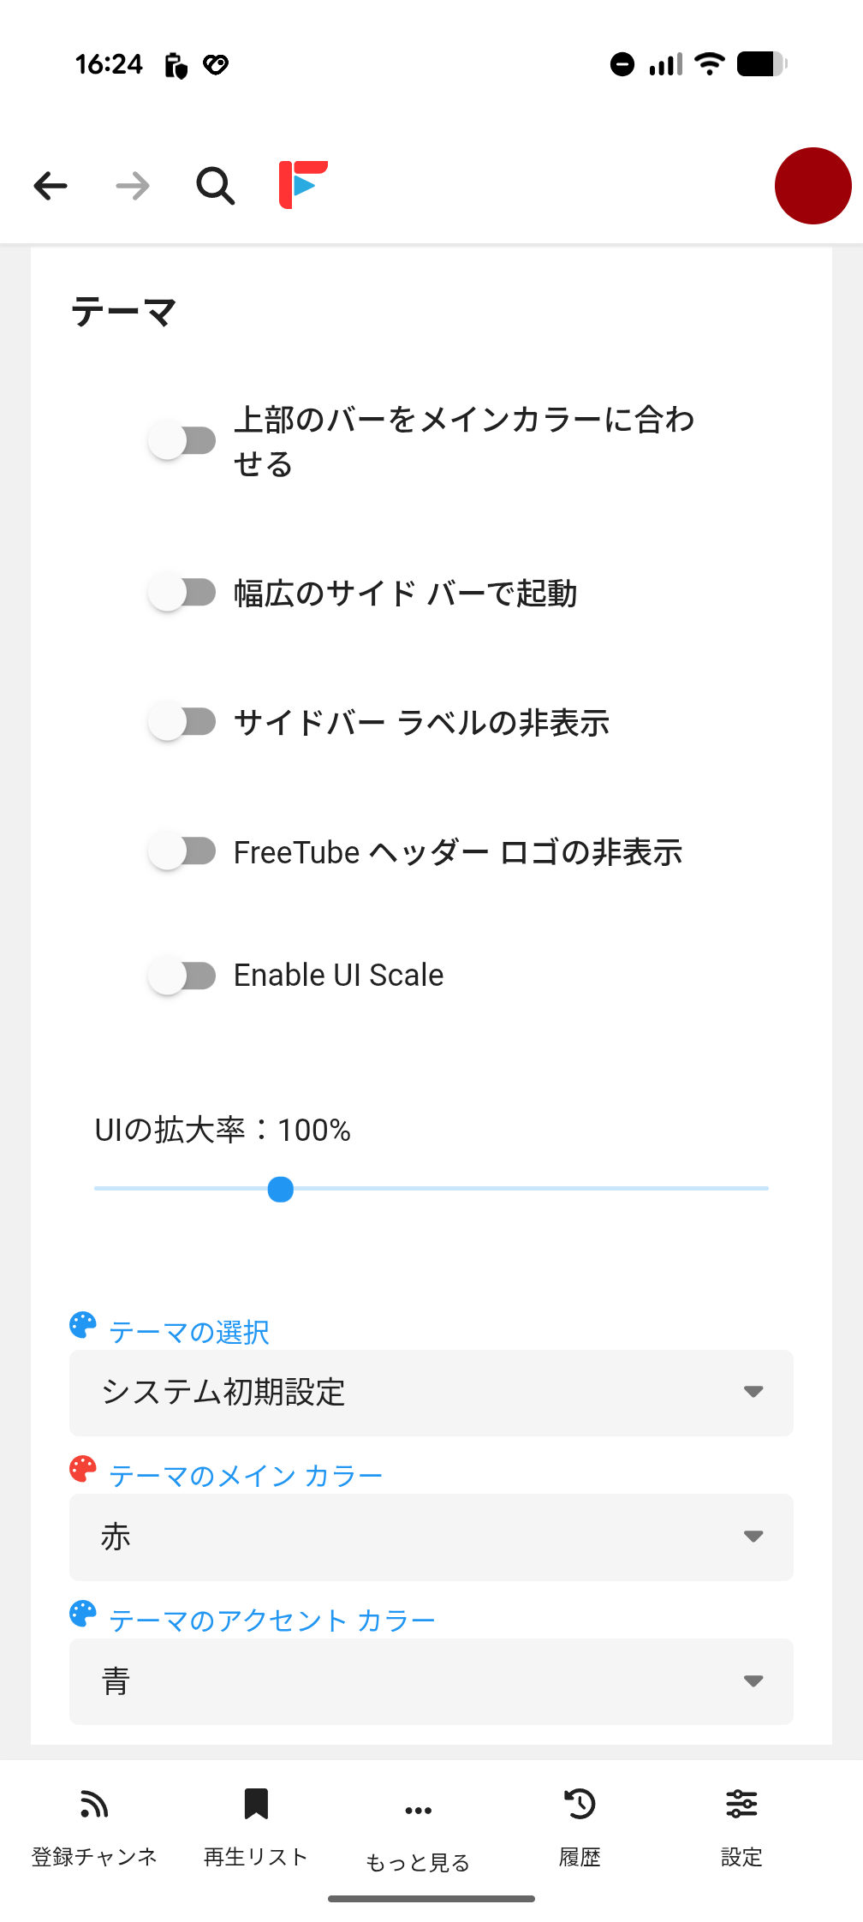Click the FreeTube ヘッダー ロゴの非表示 label
Viewport: 863px width, 1922px height.
point(458,853)
